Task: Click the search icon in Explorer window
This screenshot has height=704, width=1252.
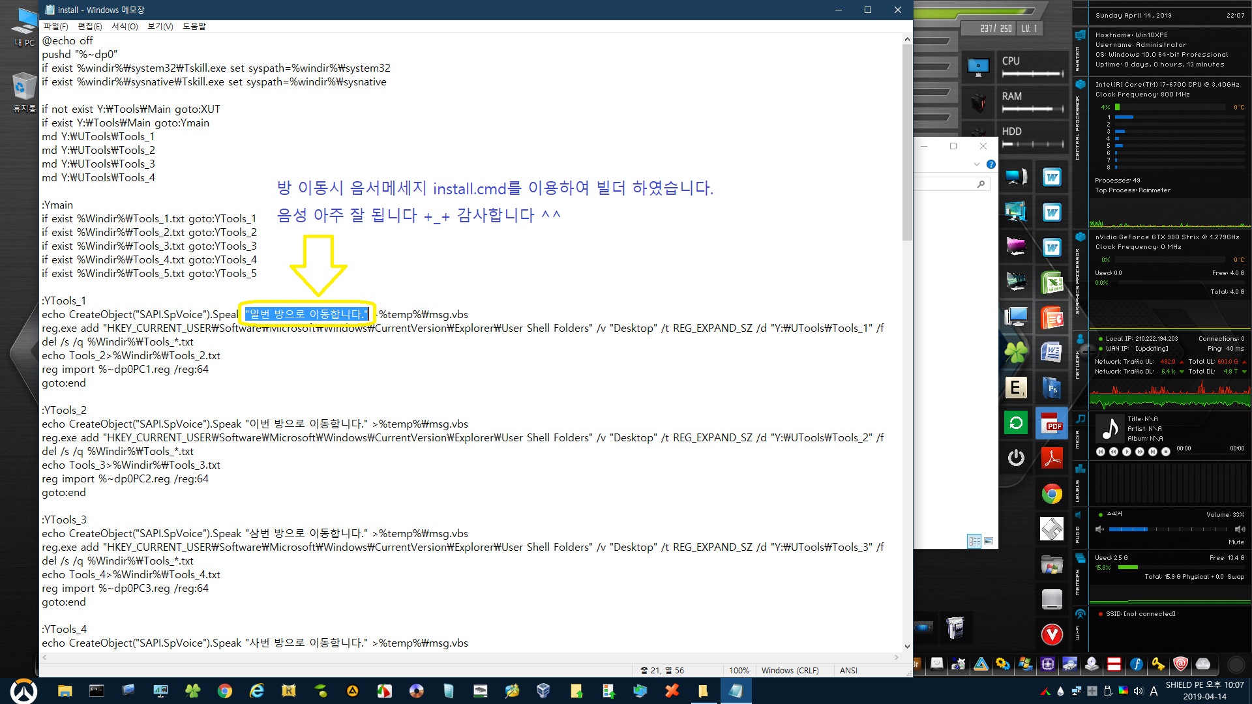Action: 981,184
